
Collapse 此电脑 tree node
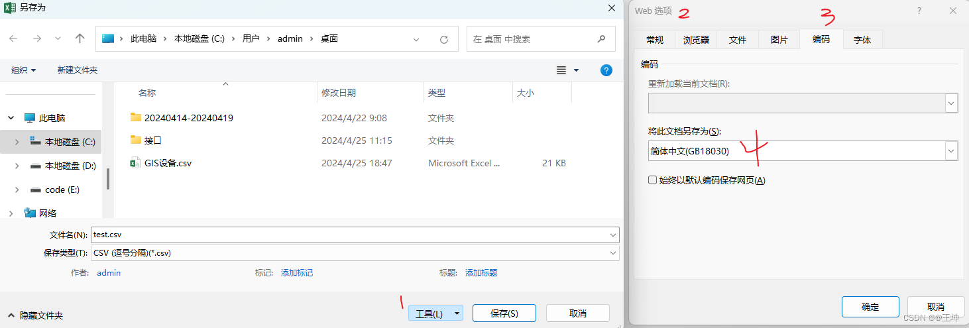(x=11, y=118)
